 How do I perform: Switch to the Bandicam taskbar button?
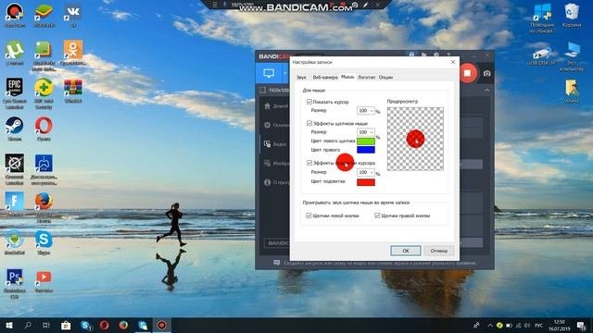tap(162, 325)
